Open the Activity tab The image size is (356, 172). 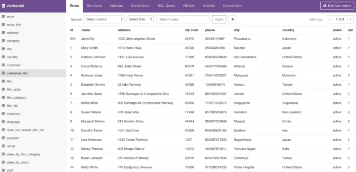click(209, 6)
